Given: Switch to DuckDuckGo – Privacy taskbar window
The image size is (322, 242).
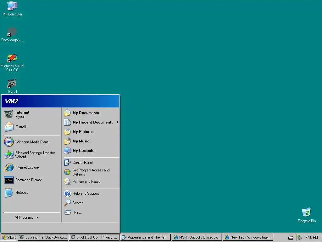Looking at the screenshot, I should pyautogui.click(x=94, y=237).
